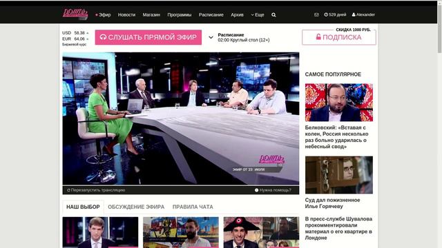Open the Шувалова press-service headline
The height and width of the screenshot is (248, 442).
pyautogui.click(x=338, y=228)
